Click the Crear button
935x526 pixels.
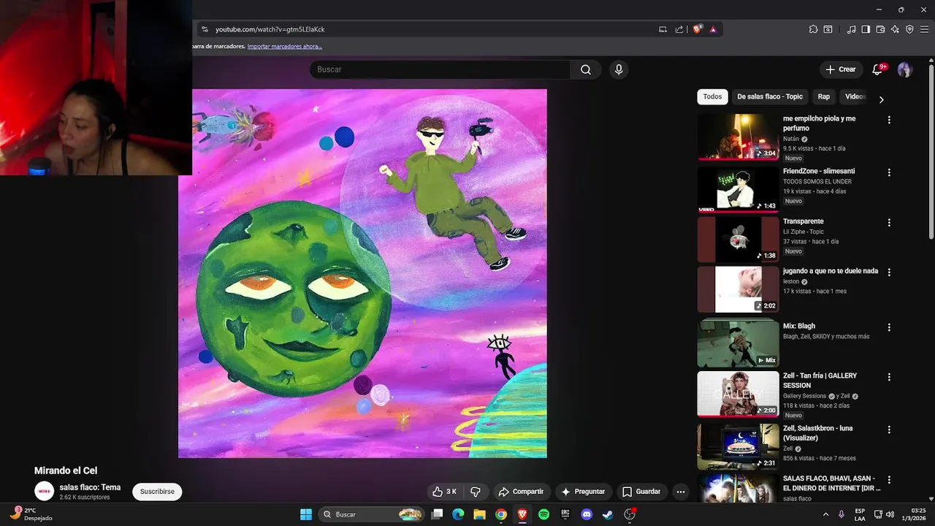tap(840, 69)
